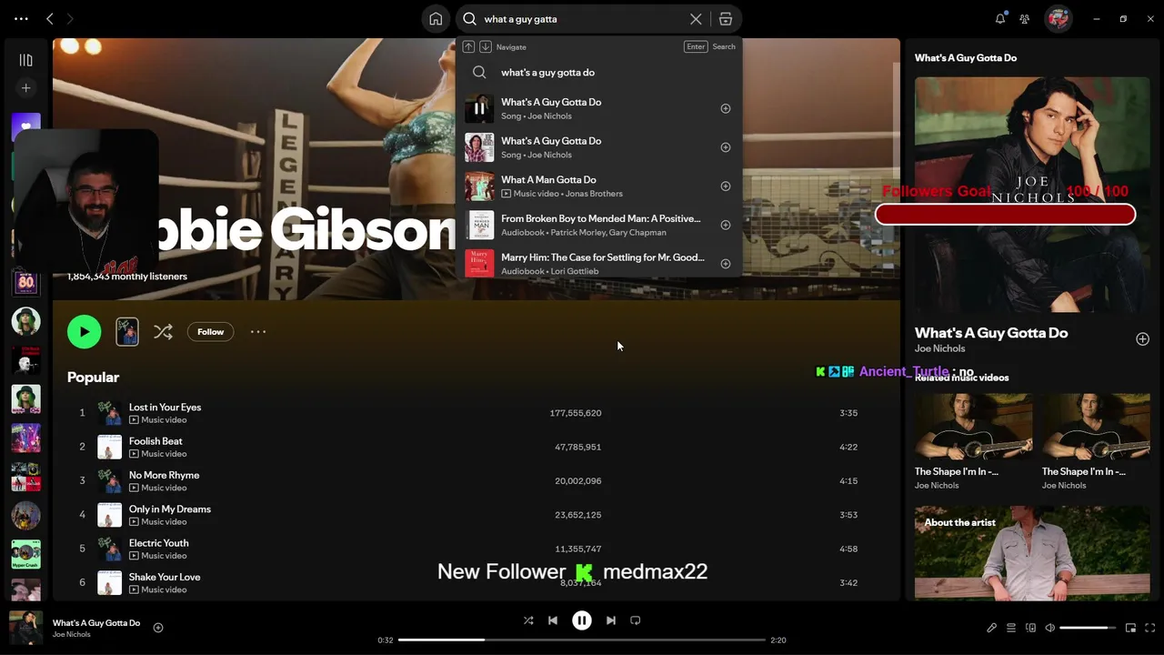Open the user profile avatar
The width and height of the screenshot is (1164, 655).
point(1058,18)
